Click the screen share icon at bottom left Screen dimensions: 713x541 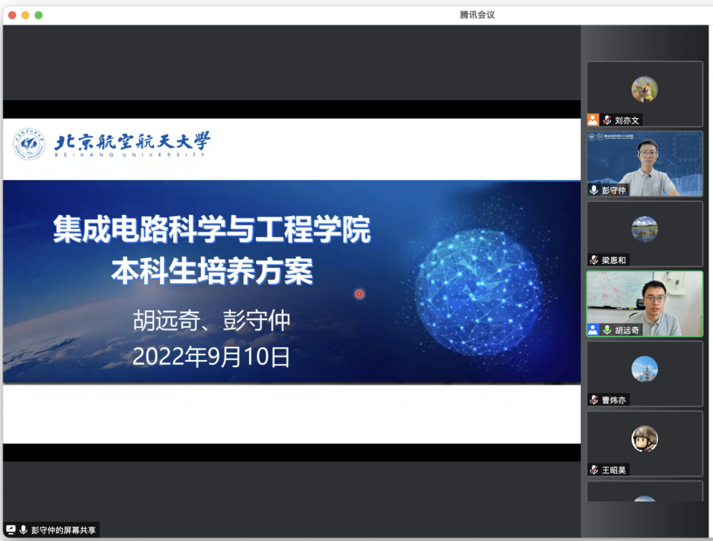pyautogui.click(x=11, y=530)
